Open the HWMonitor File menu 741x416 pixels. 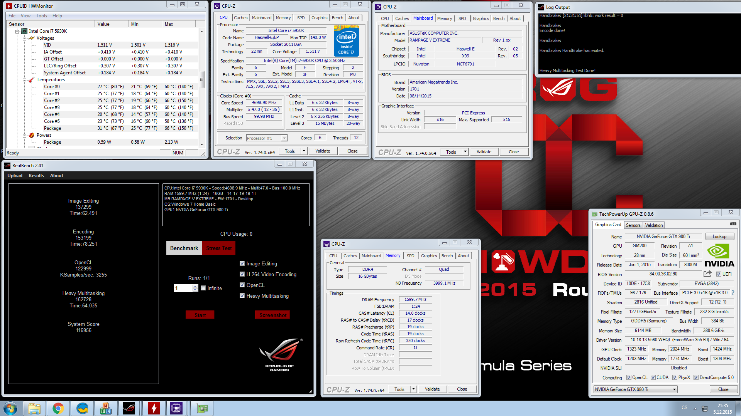(12, 16)
